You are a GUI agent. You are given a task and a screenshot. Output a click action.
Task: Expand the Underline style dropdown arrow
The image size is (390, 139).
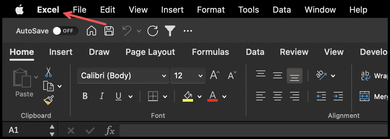130,96
